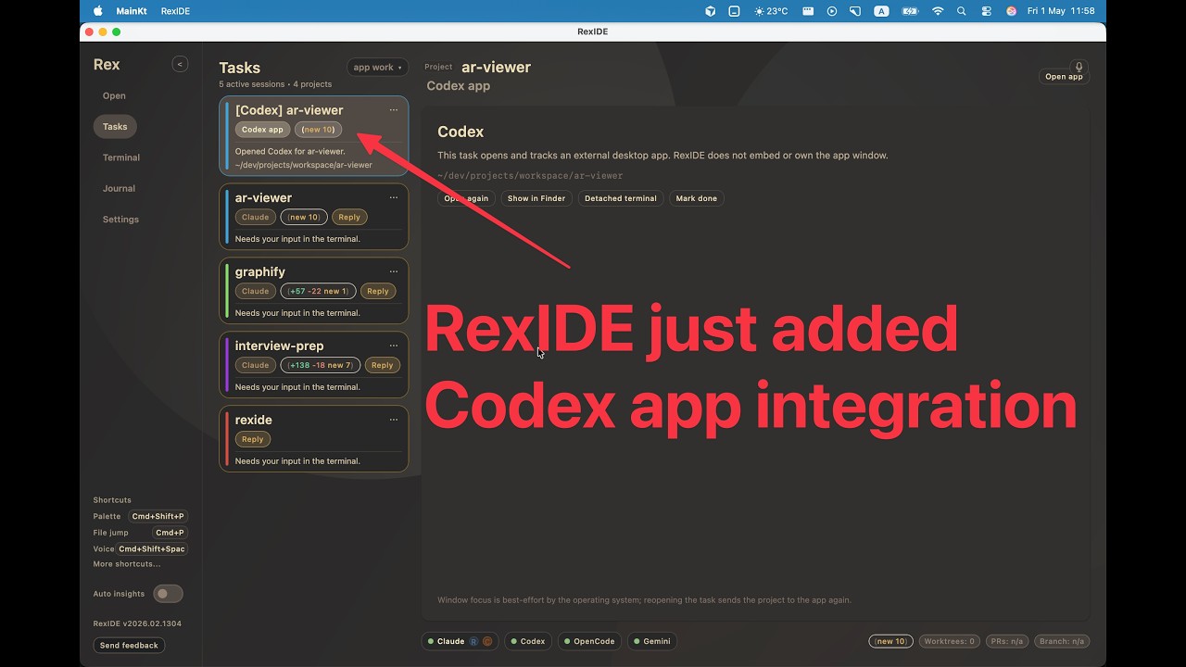
Task: Click the Detached terminal button
Action: 621,198
